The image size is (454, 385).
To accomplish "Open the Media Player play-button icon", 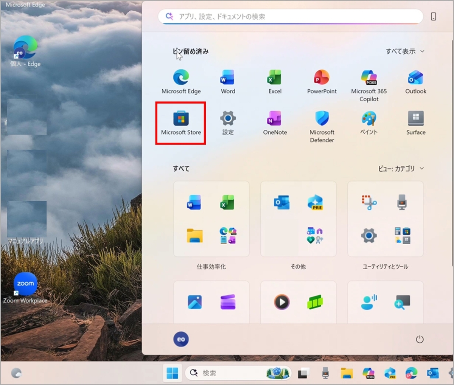I will pos(282,302).
